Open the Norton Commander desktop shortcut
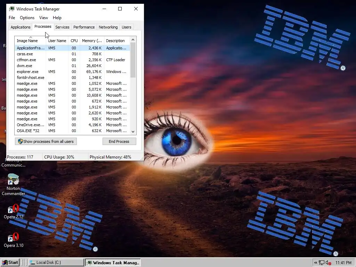Image resolution: width=356 pixels, height=267 pixels. [x=14, y=185]
